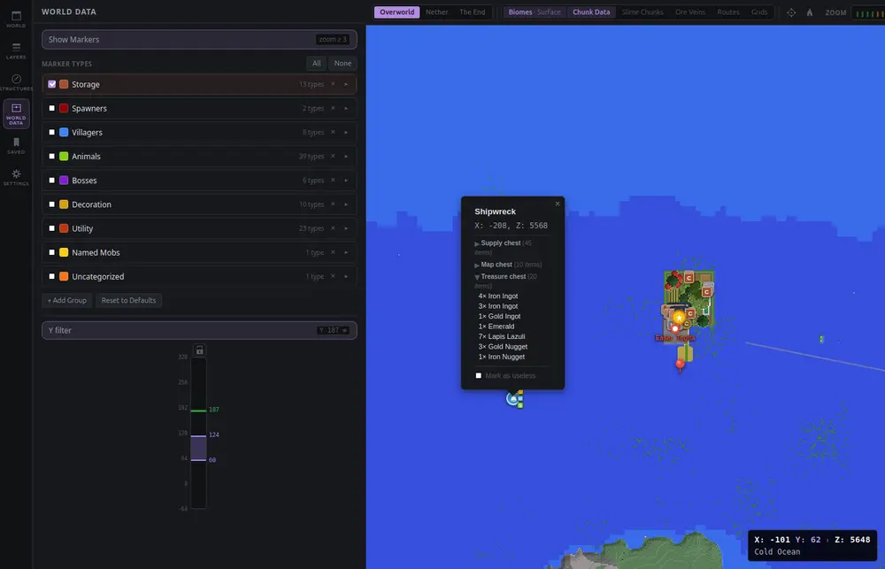Expand the Utility group arrow
Image resolution: width=885 pixels, height=569 pixels.
point(346,228)
